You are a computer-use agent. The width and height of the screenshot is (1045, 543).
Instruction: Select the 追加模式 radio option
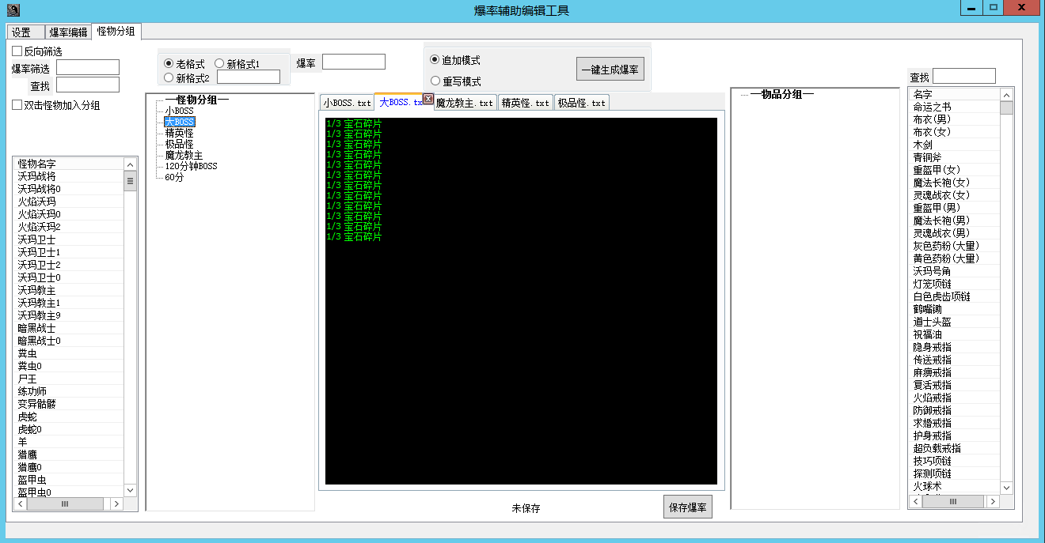pos(435,60)
